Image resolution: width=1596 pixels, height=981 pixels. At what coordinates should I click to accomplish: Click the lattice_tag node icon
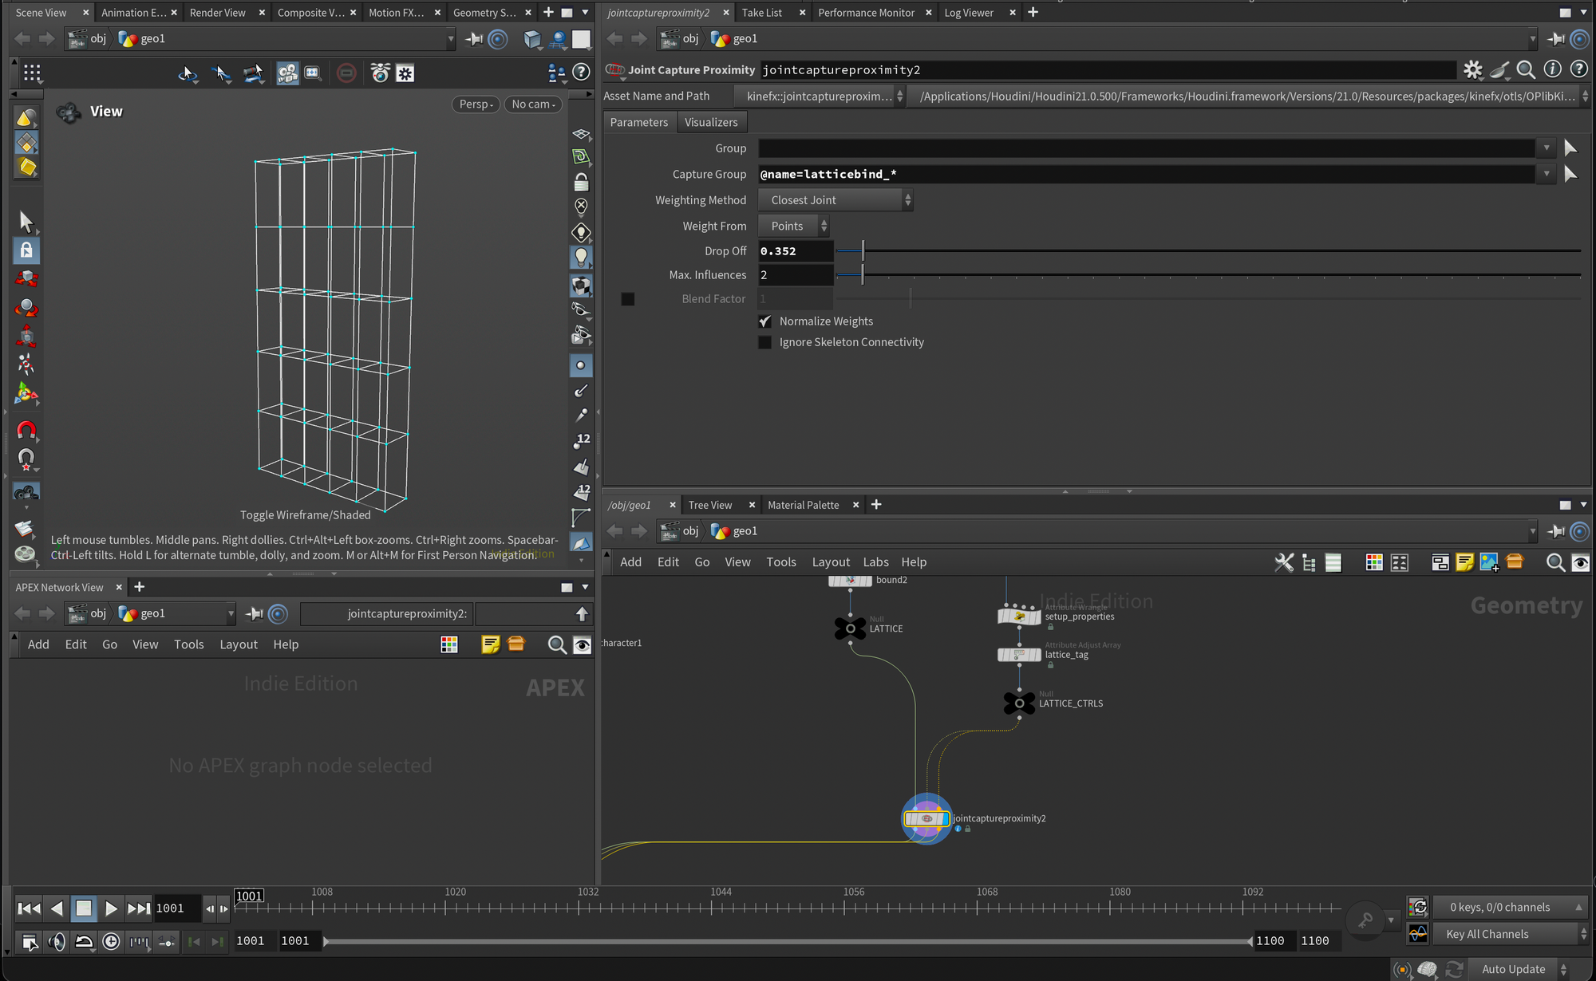[1019, 655]
